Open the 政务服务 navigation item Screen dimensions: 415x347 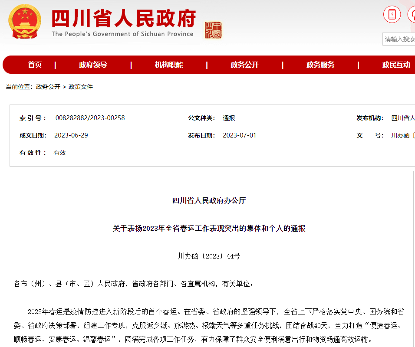pos(320,65)
